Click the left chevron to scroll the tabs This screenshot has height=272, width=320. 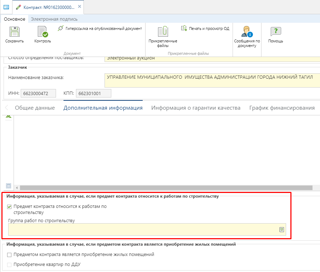7,108
